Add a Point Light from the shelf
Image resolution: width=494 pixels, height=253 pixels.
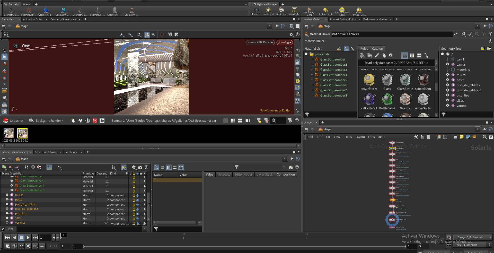point(268,11)
